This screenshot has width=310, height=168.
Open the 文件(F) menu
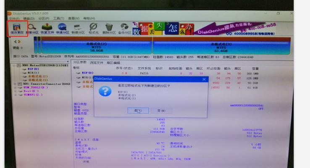(14, 18)
